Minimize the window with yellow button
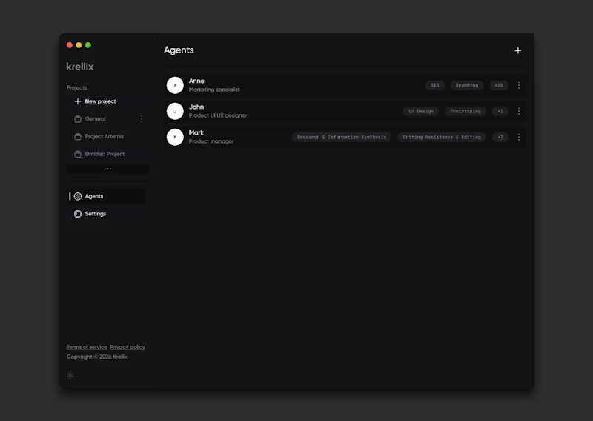 click(x=79, y=45)
